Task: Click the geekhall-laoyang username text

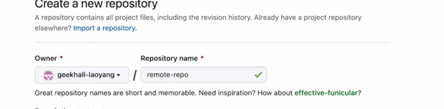Action: coord(86,75)
